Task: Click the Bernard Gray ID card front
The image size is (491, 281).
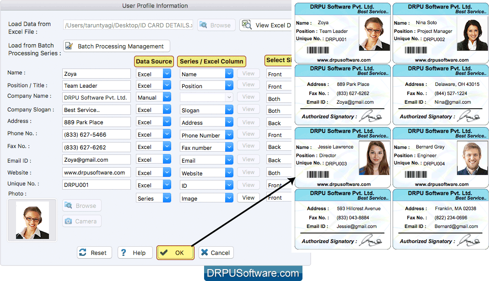Action: pos(441,157)
